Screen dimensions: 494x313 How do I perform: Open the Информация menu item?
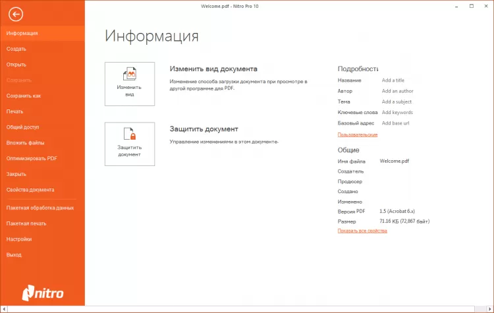(x=43, y=33)
